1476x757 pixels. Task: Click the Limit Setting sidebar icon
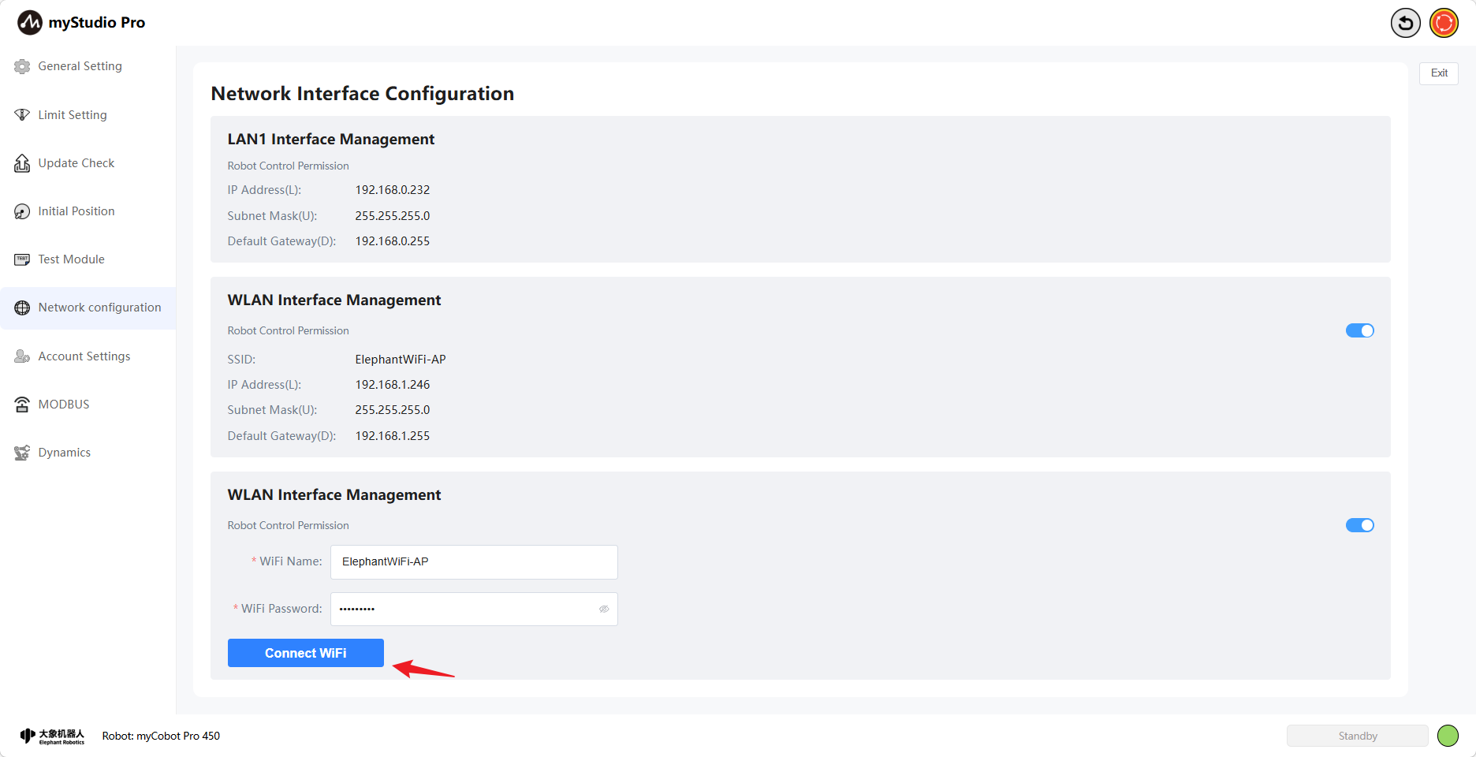pos(22,115)
